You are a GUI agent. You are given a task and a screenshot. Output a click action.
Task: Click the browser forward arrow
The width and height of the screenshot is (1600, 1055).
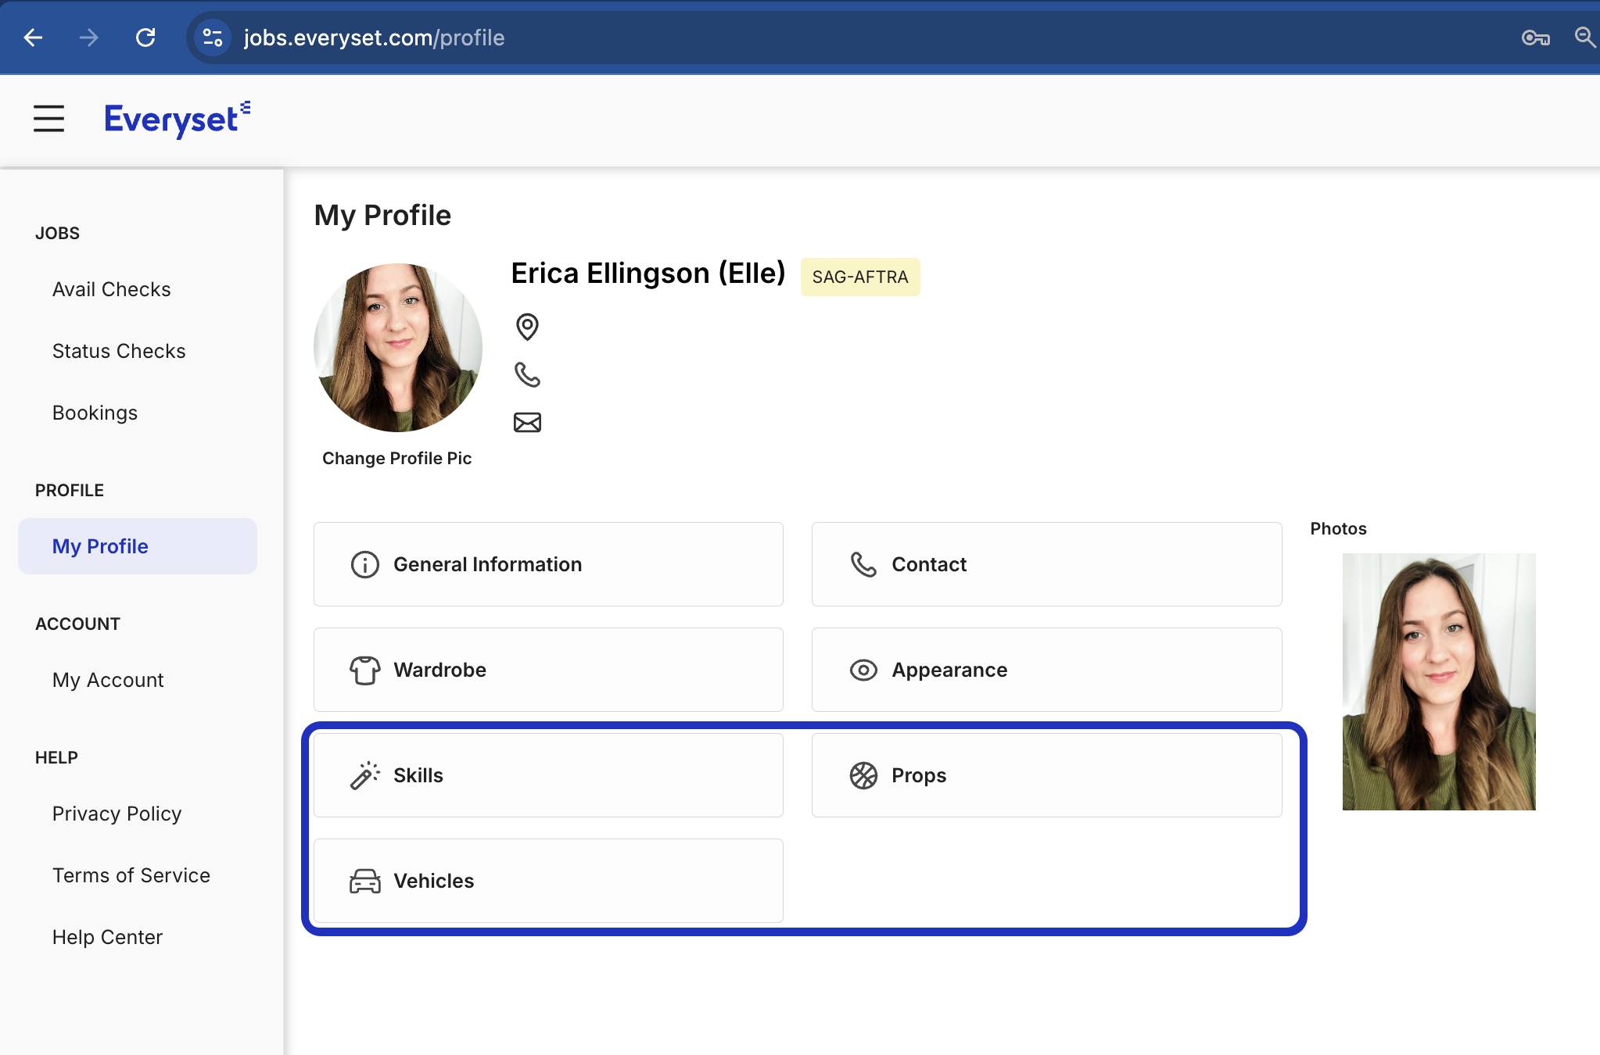tap(89, 38)
